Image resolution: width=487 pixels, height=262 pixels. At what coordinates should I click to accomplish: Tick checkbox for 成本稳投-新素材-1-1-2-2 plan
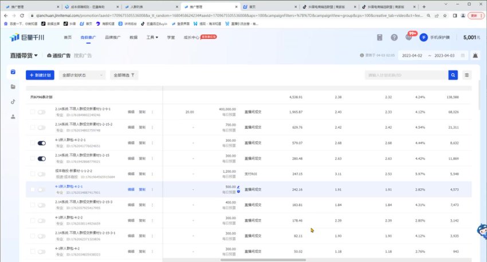coord(33,174)
